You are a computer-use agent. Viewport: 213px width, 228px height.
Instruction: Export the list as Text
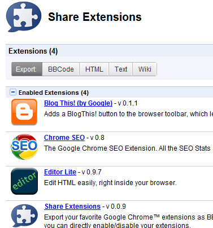[121, 69]
